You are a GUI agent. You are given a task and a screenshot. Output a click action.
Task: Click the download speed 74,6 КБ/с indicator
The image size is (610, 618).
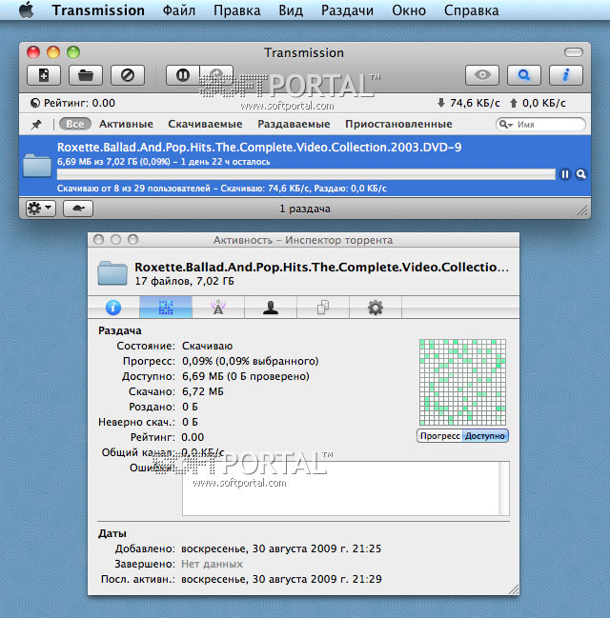pos(469,103)
